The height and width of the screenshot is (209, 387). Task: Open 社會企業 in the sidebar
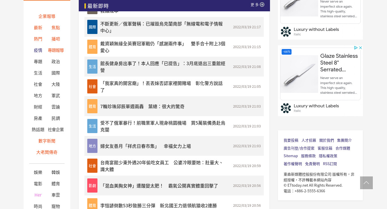coord(56,130)
